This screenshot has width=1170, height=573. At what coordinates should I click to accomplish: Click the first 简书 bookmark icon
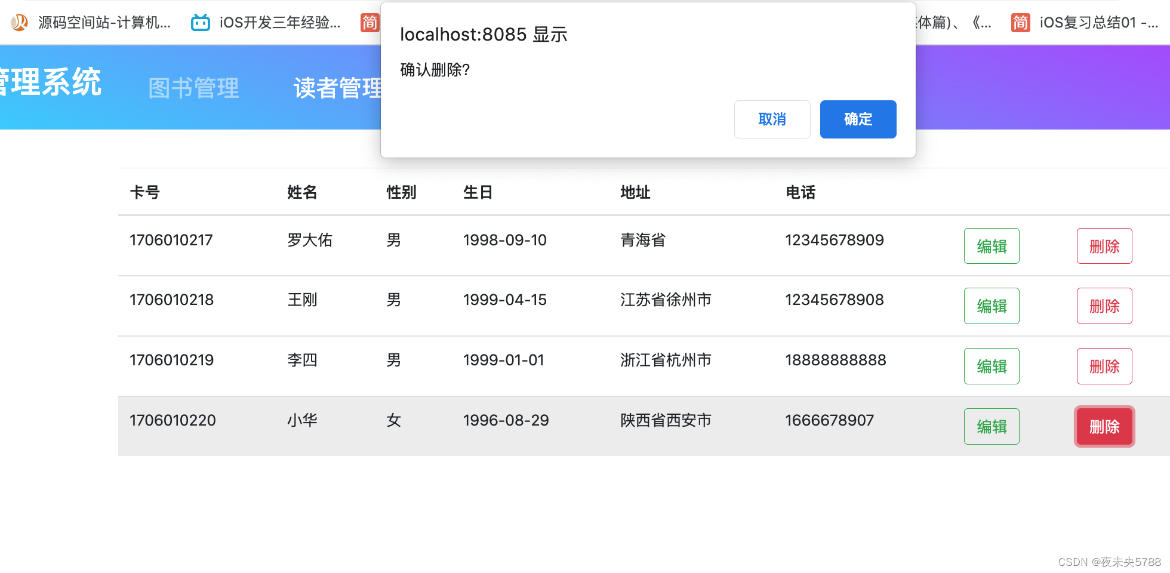(370, 22)
